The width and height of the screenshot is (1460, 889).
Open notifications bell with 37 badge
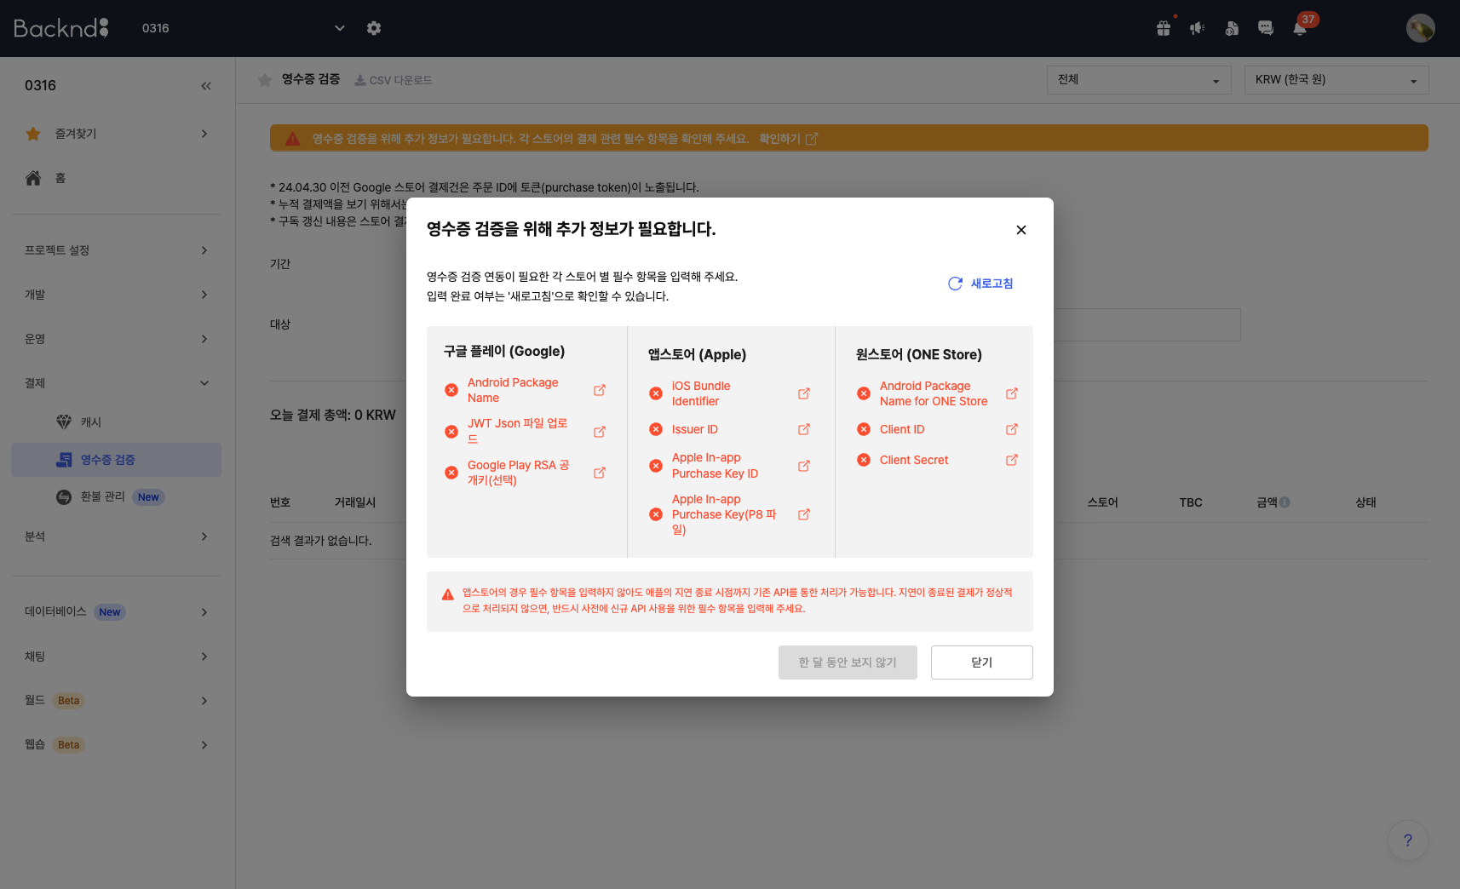pos(1300,28)
